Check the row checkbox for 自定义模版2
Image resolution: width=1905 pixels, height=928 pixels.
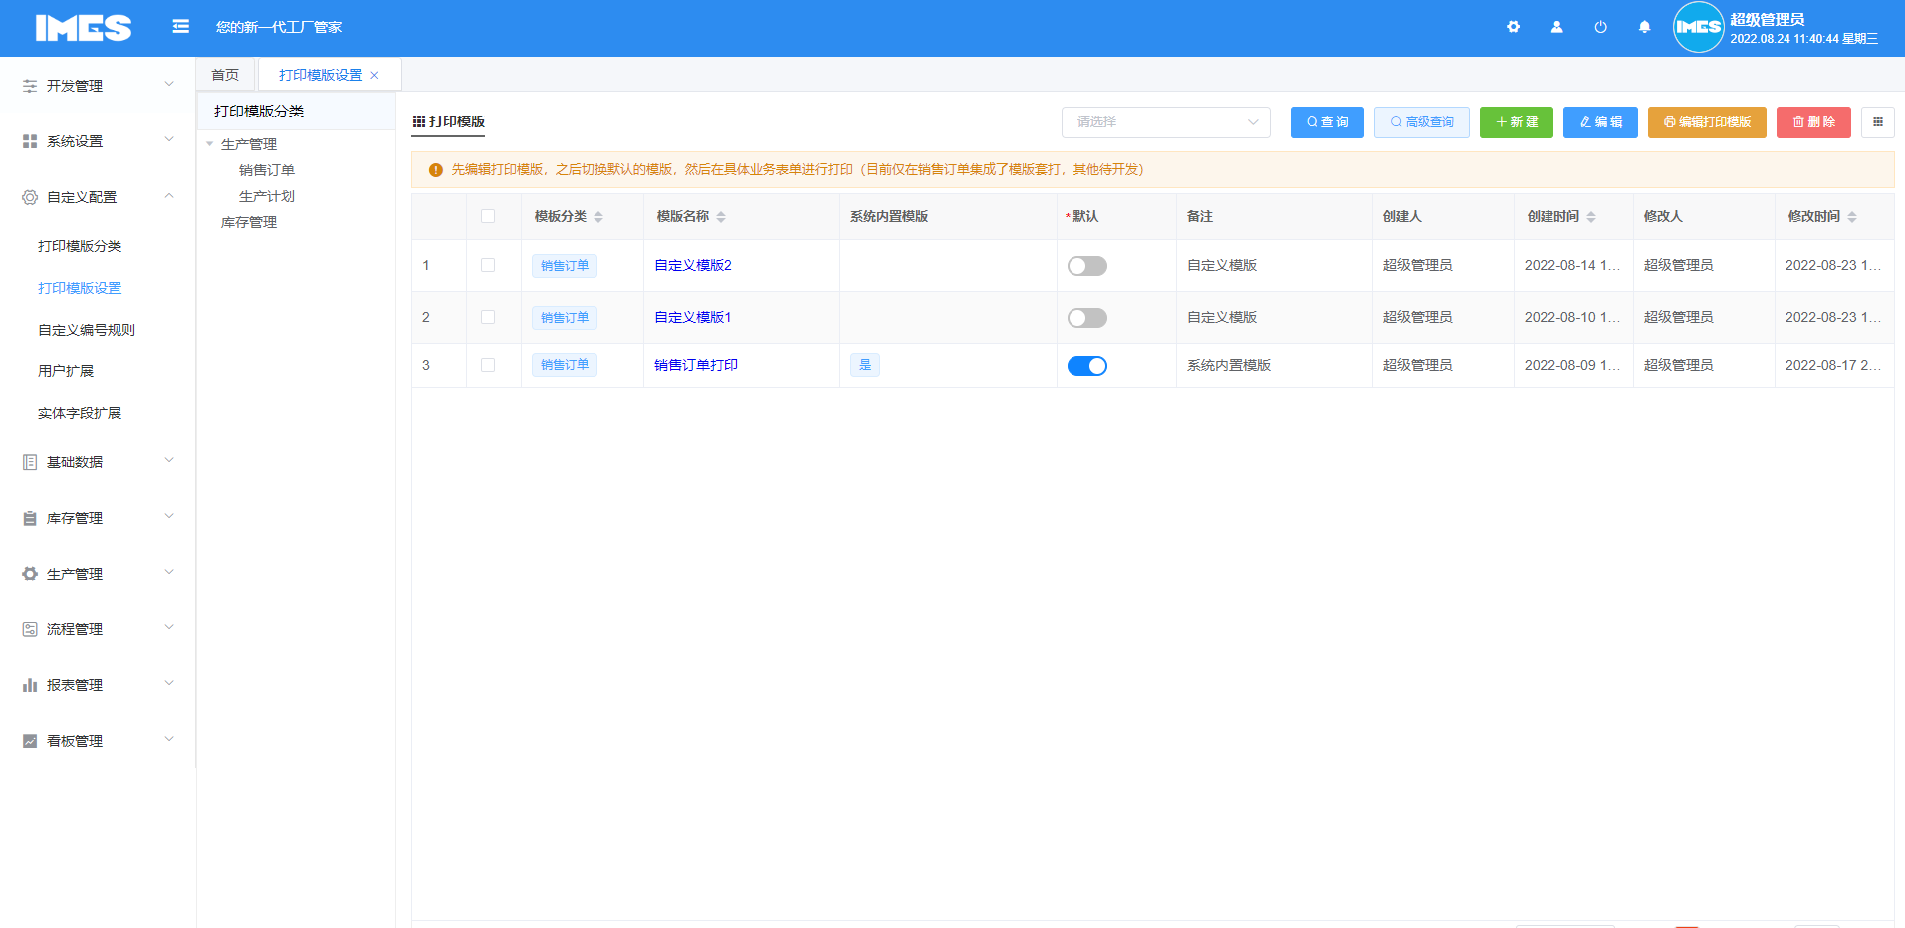pyautogui.click(x=488, y=265)
